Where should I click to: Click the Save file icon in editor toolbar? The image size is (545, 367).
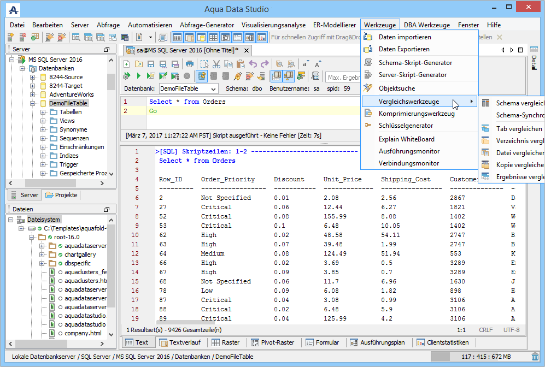[151, 64]
